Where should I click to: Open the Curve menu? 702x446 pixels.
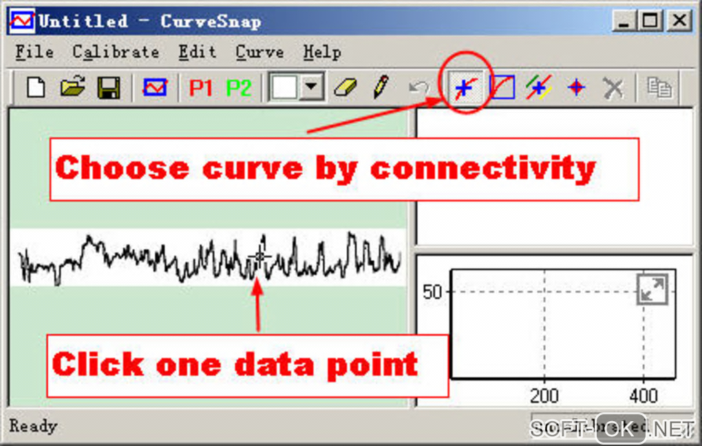point(259,52)
